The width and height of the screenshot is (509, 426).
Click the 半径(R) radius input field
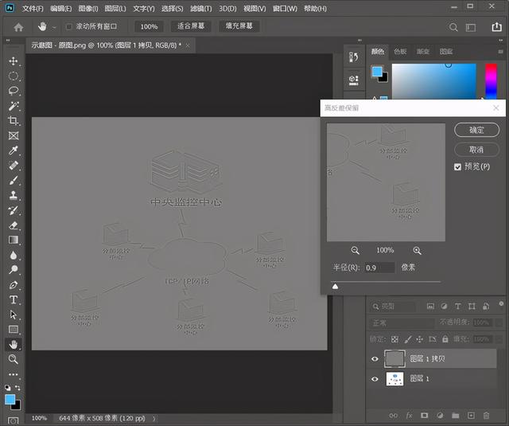click(x=379, y=268)
